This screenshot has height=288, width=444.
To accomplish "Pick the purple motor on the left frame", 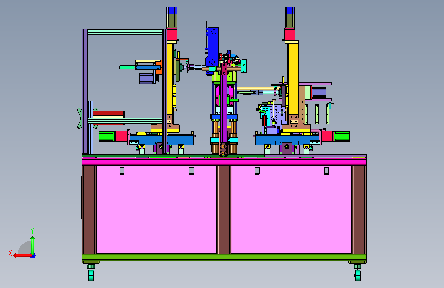I will pos(147,78).
